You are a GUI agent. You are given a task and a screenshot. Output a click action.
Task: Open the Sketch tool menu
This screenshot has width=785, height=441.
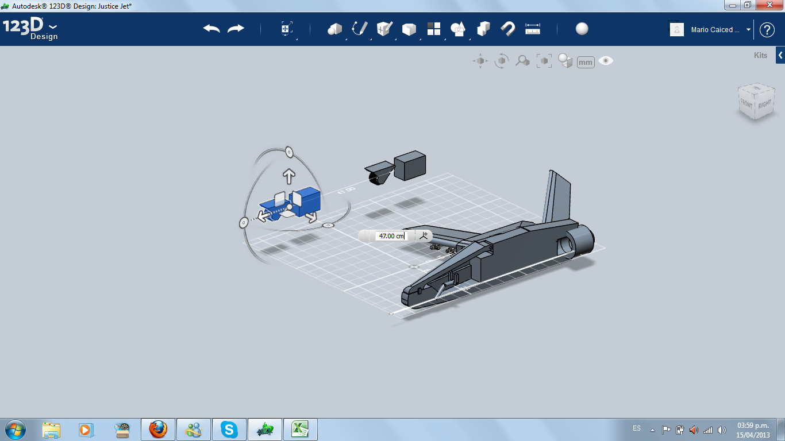click(x=360, y=29)
